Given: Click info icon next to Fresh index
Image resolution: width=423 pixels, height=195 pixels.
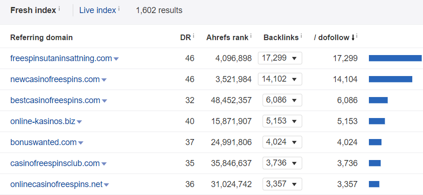Looking at the screenshot, I should (59, 8).
